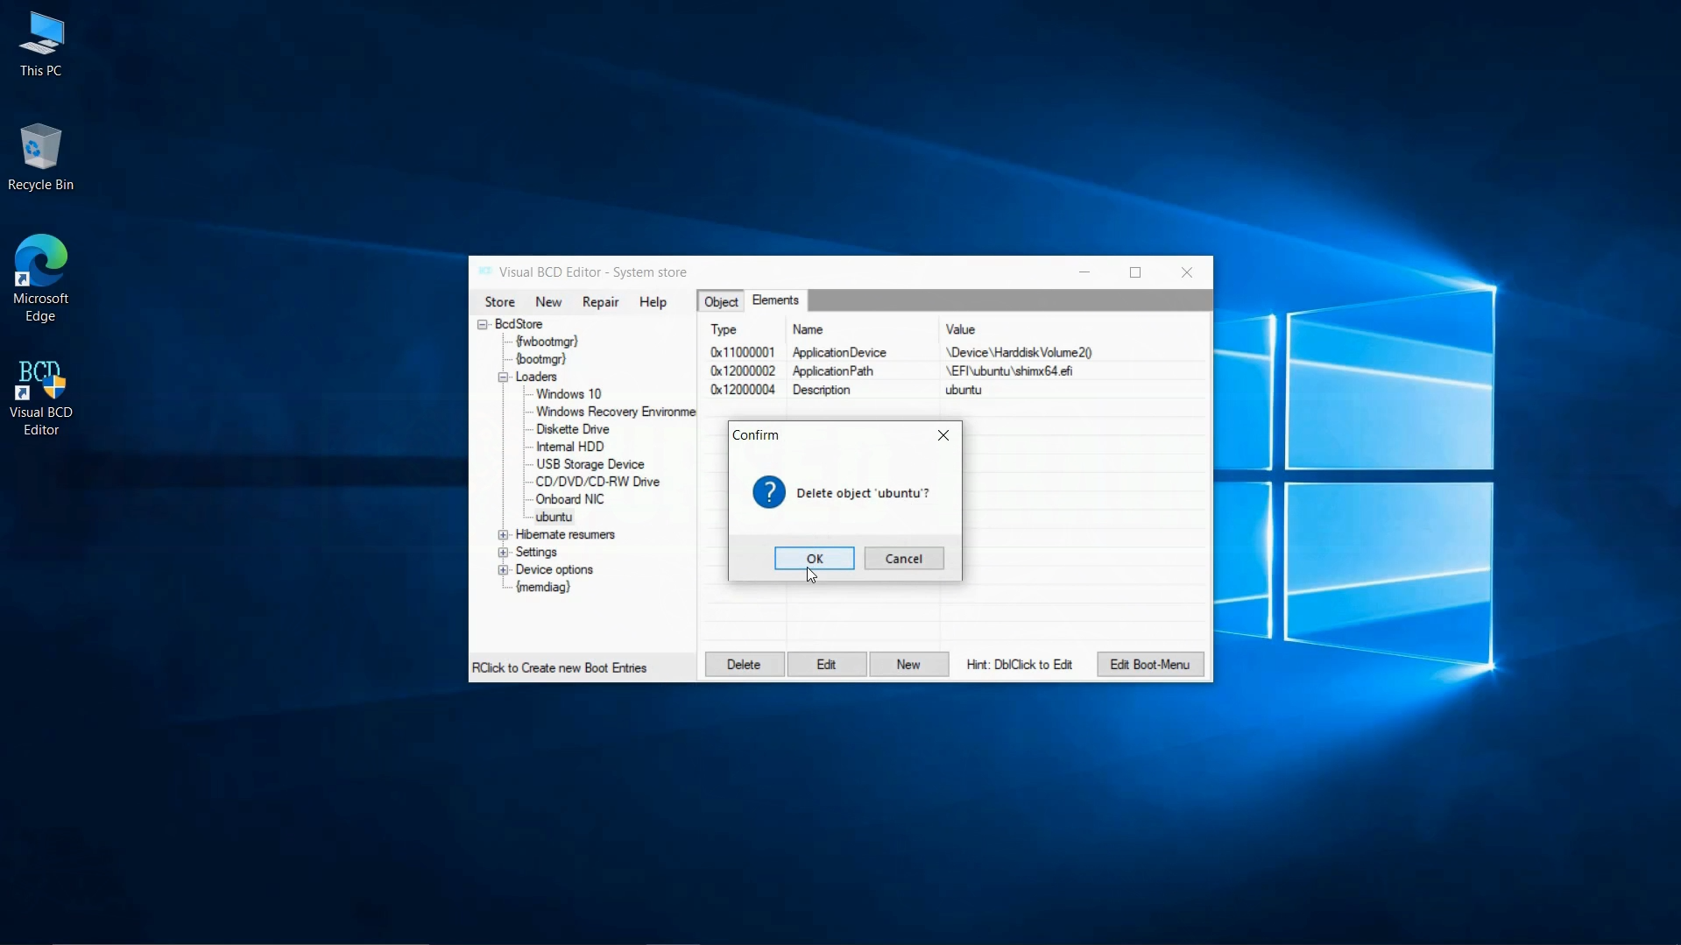Image resolution: width=1681 pixels, height=945 pixels.
Task: Click the Visual BCD Editor title bar app icon
Action: point(485,272)
